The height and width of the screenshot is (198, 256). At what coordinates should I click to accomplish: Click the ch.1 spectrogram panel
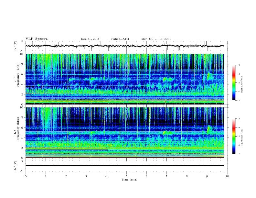coord(125,79)
